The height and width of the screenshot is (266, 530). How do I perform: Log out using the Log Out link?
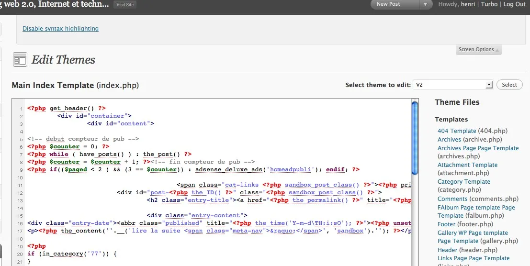[515, 4]
